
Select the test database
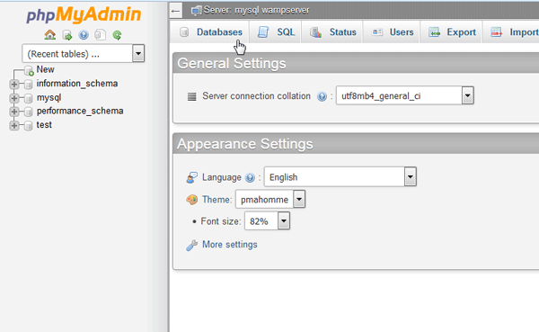(44, 125)
